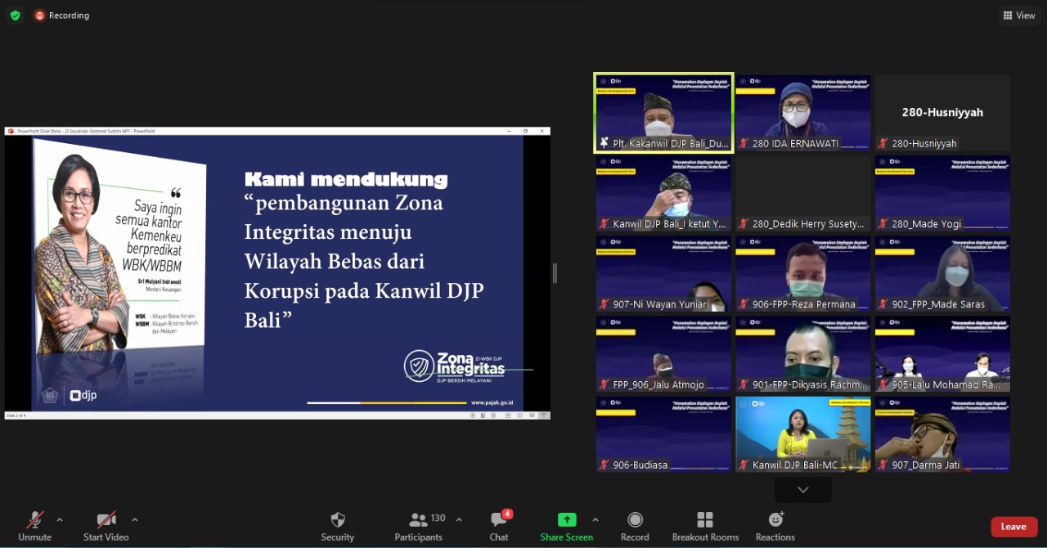Start recording with the Record icon
Image resolution: width=1047 pixels, height=548 pixels.
[635, 520]
